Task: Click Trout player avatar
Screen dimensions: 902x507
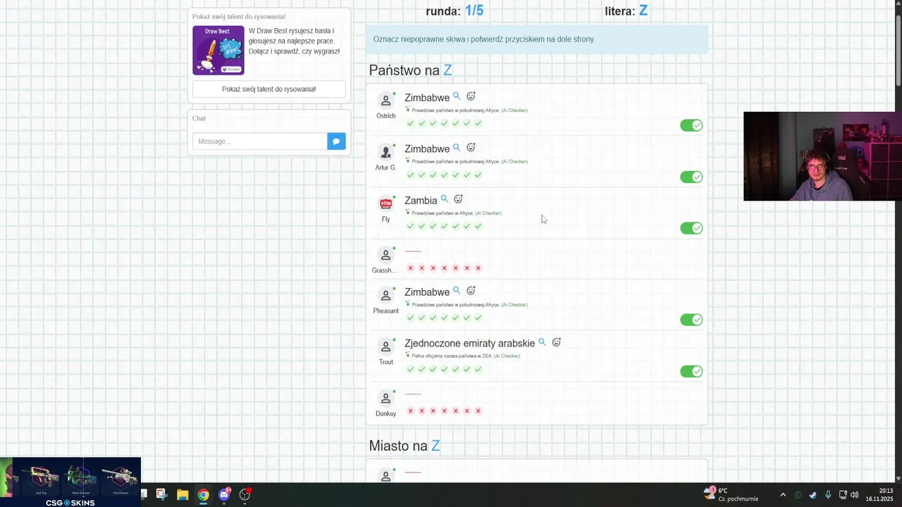Action: pos(385,346)
